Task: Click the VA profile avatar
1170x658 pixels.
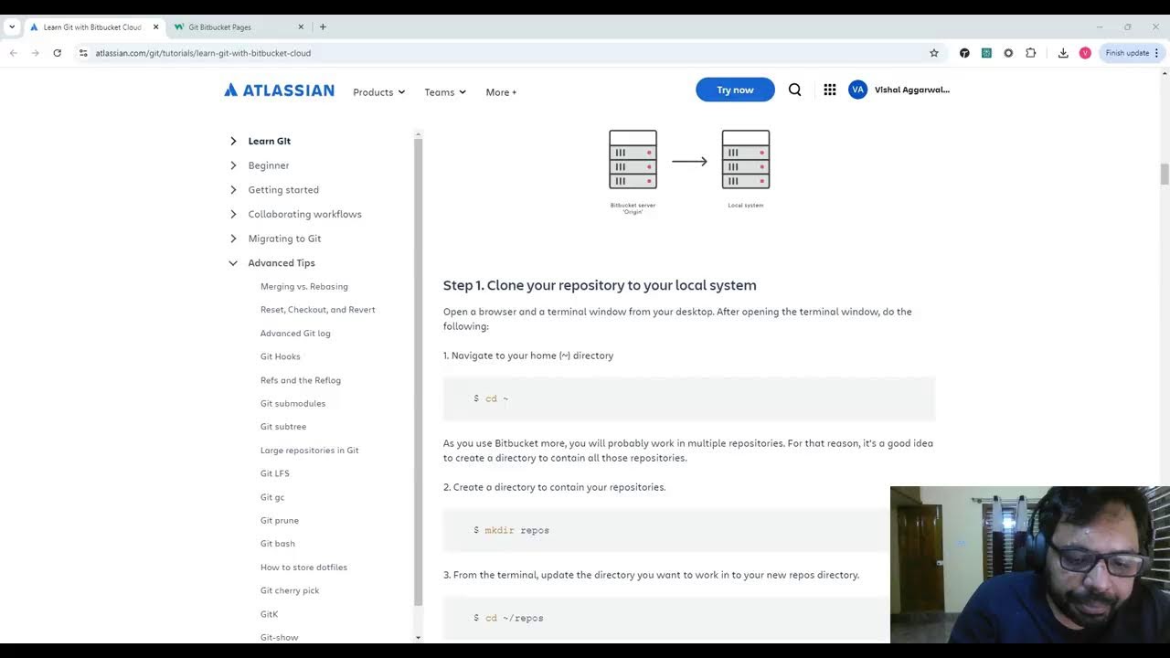Action: pyautogui.click(x=857, y=90)
